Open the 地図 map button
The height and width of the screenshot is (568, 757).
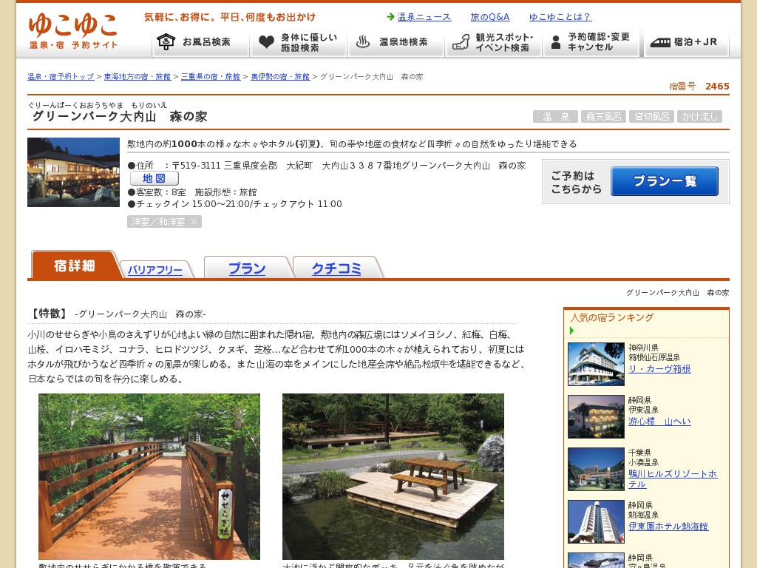pos(154,178)
